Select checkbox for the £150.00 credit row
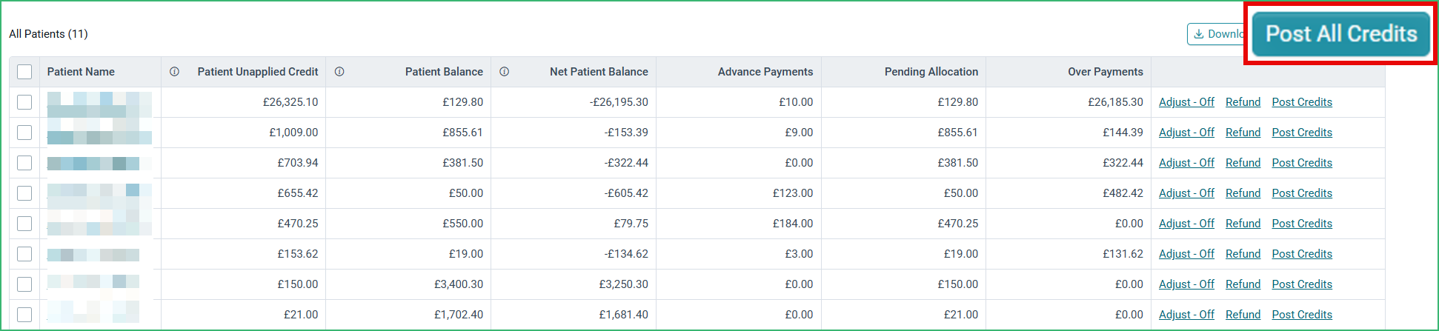This screenshot has height=331, width=1439. click(x=24, y=284)
